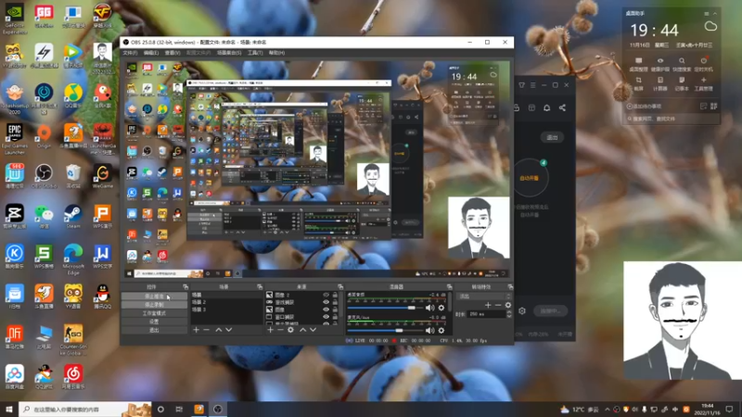The width and height of the screenshot is (742, 417).
Task: Open the 文件(F) menu in OBS
Action: (130, 53)
